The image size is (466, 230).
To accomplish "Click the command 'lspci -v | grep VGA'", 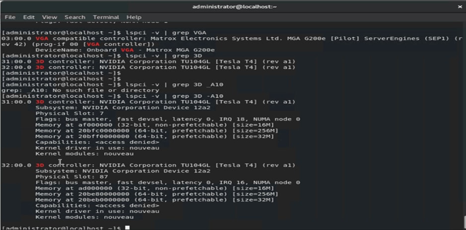I will click(x=166, y=33).
